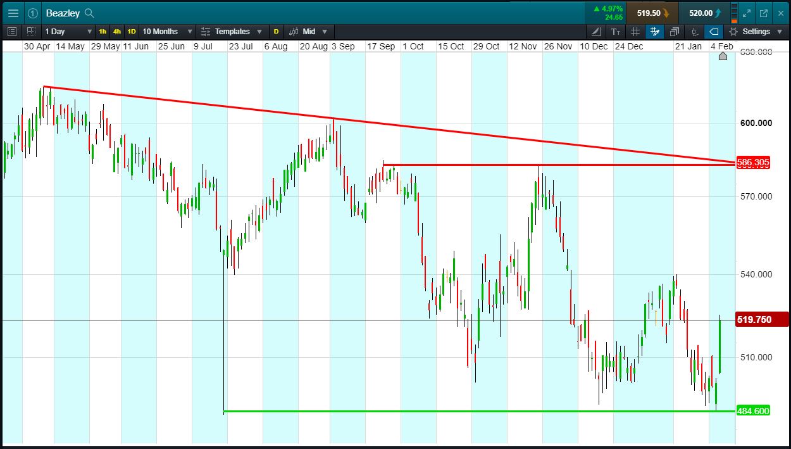Screen dimensions: 791x449
Task: Expand the 10 Months range dropdown
Action: 167,31
